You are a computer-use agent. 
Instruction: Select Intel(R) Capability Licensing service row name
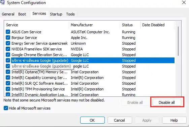[x=39, y=78]
